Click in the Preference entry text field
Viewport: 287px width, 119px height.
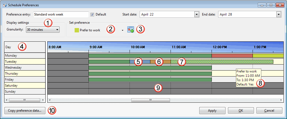point(61,14)
